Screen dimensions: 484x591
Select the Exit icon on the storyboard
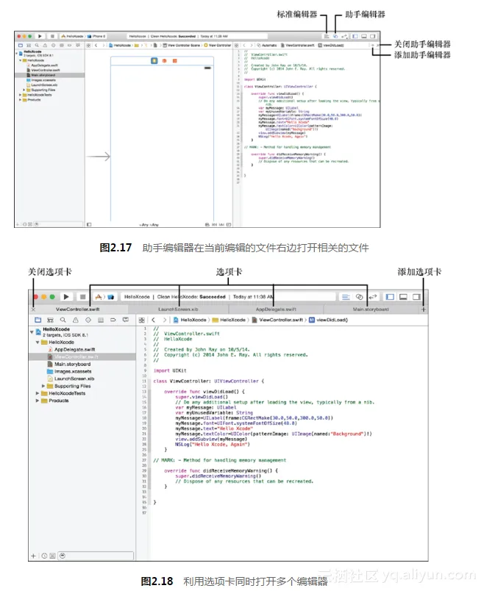point(174,61)
